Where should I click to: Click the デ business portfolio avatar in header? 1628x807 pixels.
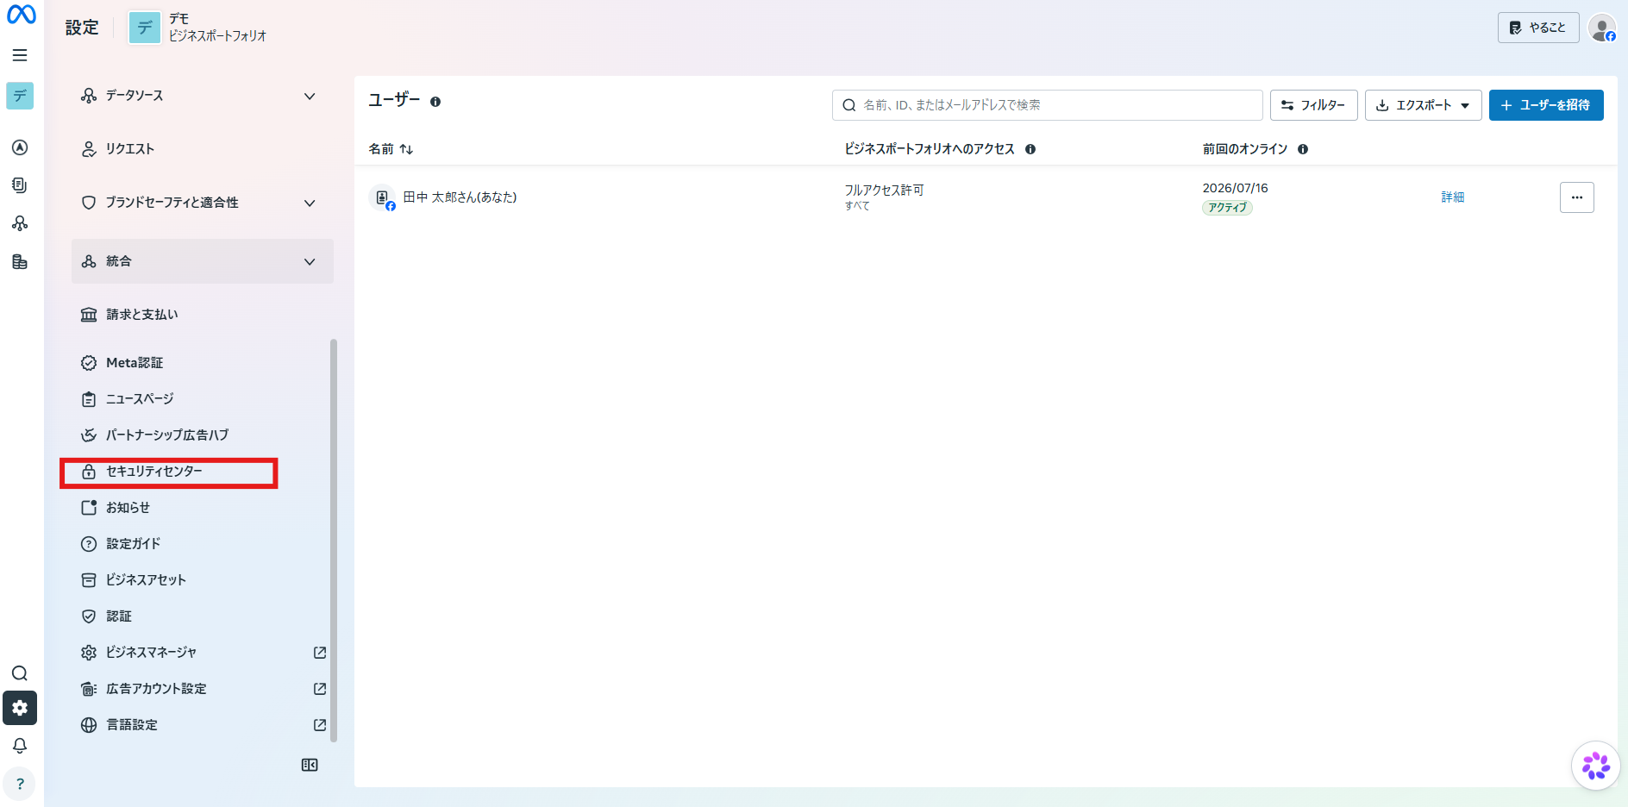pos(145,28)
